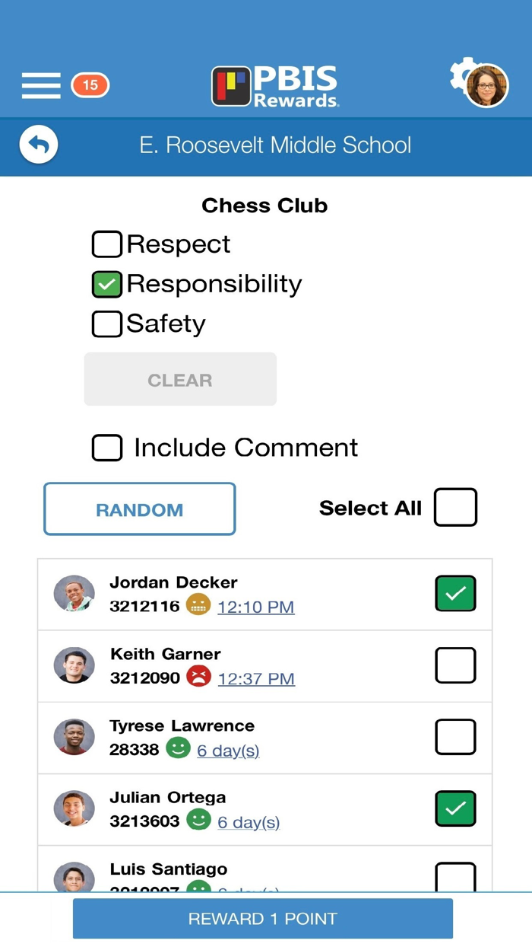The height and width of the screenshot is (947, 532).
Task: Open Tyrese Lawrence's 6 day(s) link
Action: click(228, 751)
